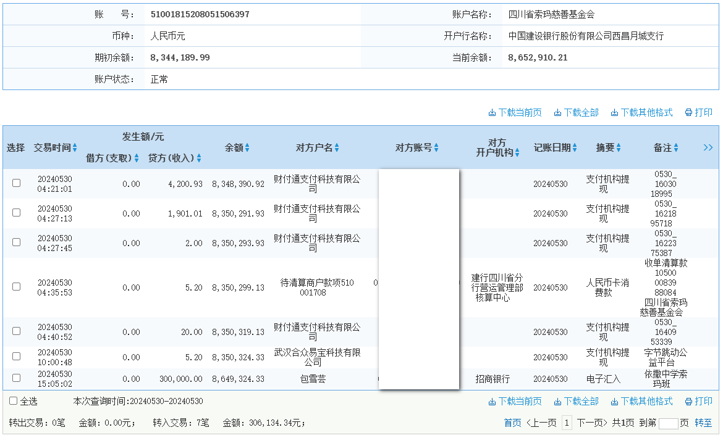Click the 字节跳动公益平台 remark cell
This screenshot has height=438, width=723.
click(x=666, y=357)
